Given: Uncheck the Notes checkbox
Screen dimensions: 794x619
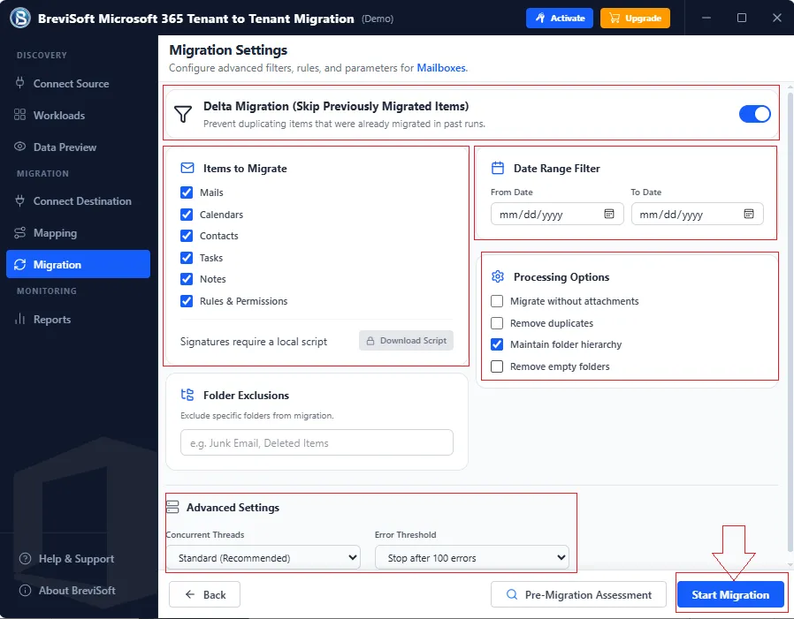Looking at the screenshot, I should [187, 279].
